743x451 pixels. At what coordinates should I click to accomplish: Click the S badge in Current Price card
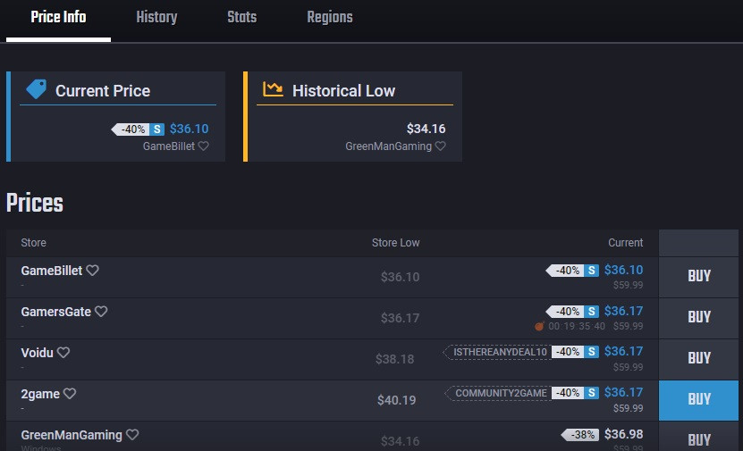pyautogui.click(x=156, y=129)
